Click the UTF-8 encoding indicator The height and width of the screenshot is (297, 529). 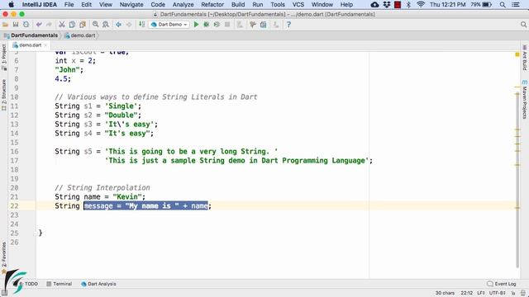pos(498,293)
